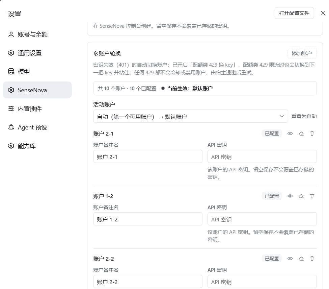Open the 能力库 section

(37, 146)
